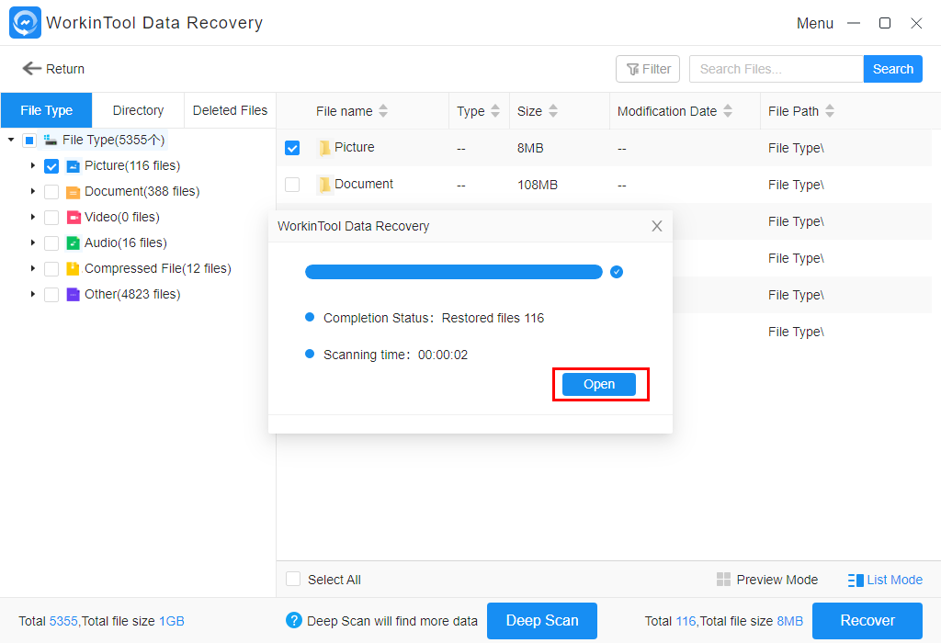Click the Search Files input field
The width and height of the screenshot is (941, 643).
tap(776, 69)
